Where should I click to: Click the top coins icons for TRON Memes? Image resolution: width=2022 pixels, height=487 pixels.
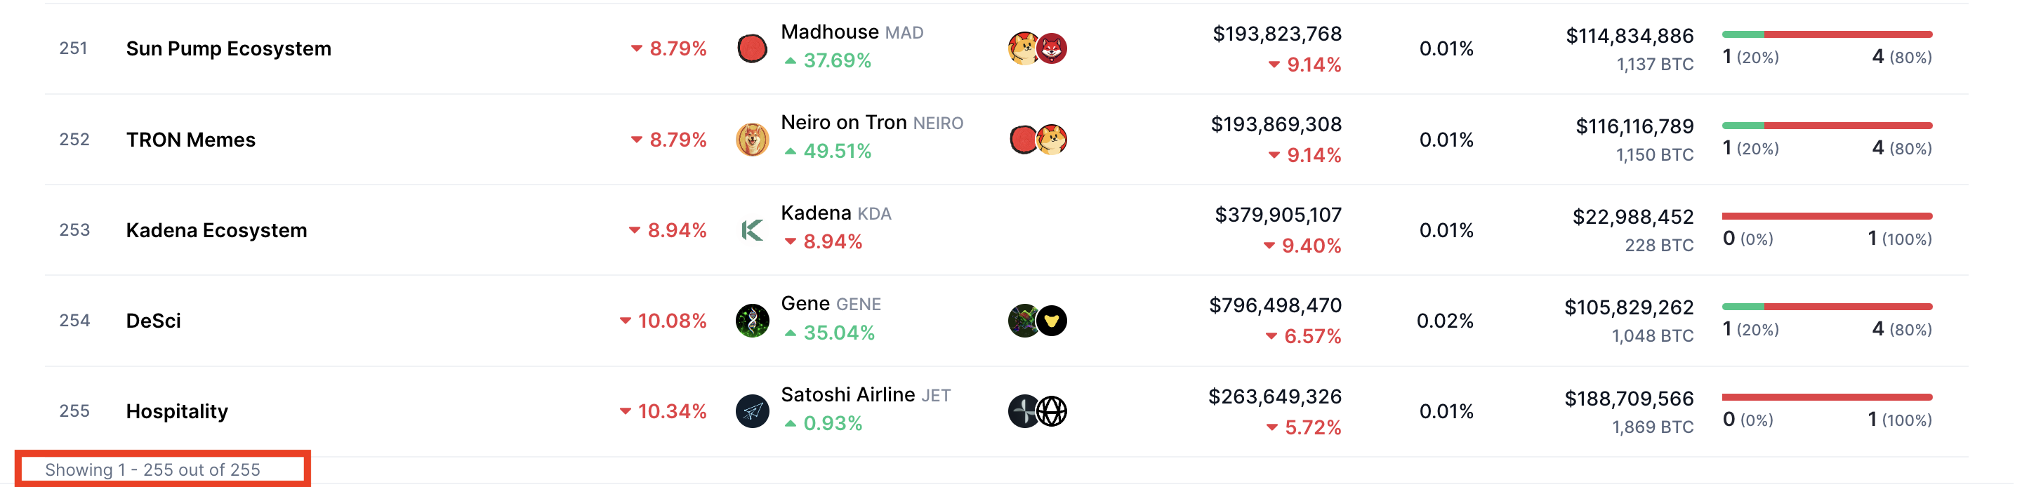pyautogui.click(x=1038, y=140)
